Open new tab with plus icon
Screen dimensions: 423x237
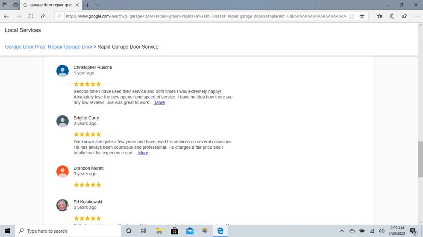click(88, 5)
